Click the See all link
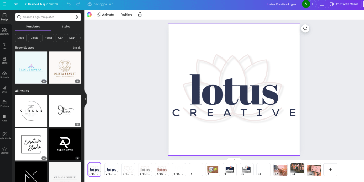Screen dimensions: 364x182 pos(76,48)
